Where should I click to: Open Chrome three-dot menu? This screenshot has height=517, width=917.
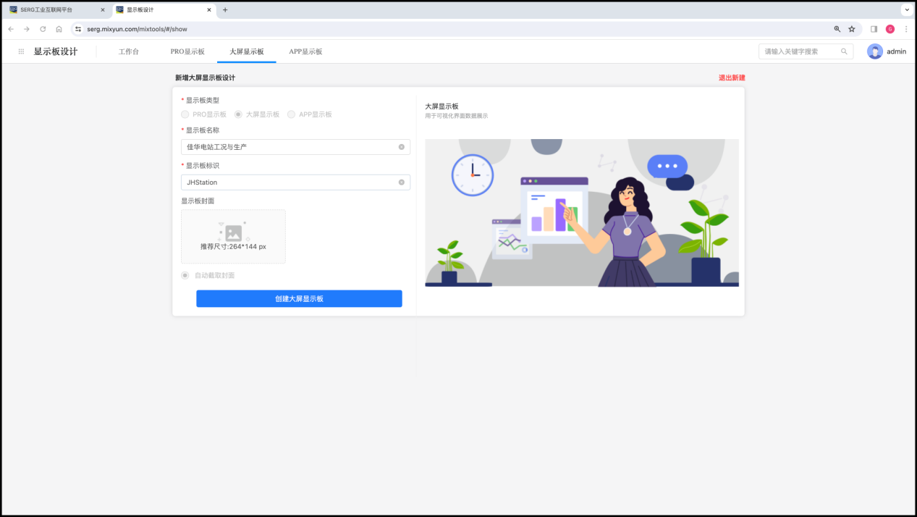906,29
